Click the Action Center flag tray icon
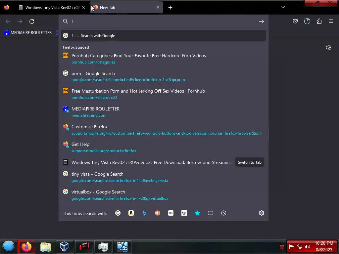The height and width of the screenshot is (254, 339). [291, 246]
